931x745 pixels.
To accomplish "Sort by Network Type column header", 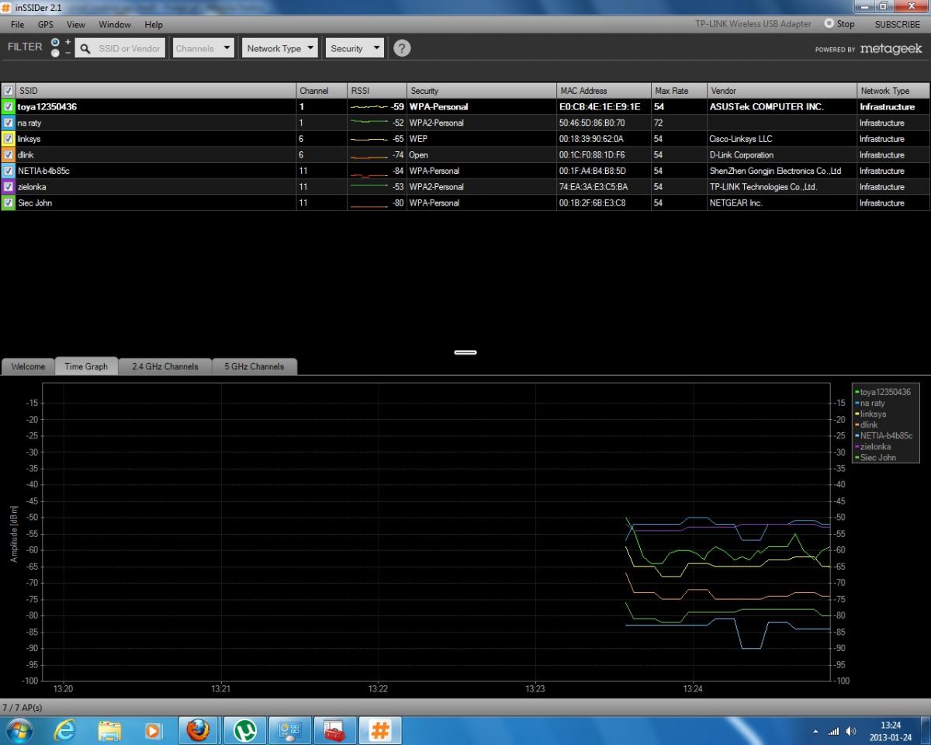I will click(x=893, y=91).
